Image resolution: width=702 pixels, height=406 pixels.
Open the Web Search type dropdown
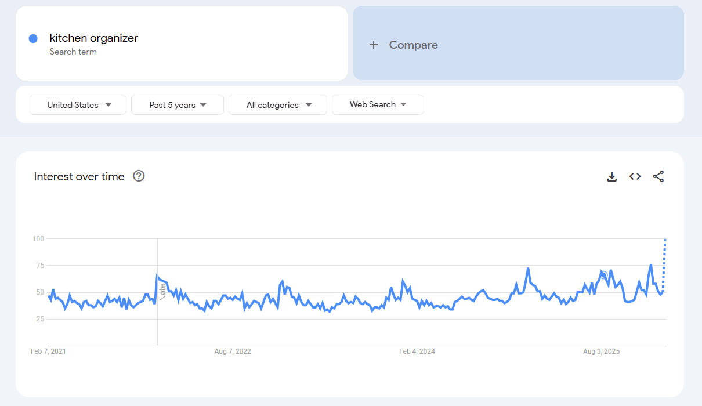point(378,104)
